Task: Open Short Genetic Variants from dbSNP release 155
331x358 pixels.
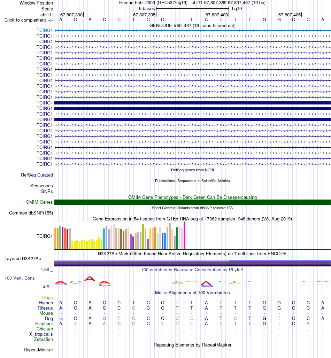Action: pyautogui.click(x=192, y=208)
